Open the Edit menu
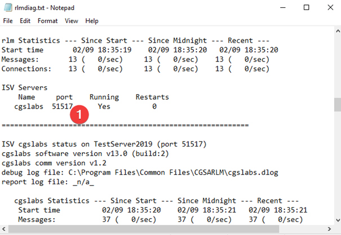 point(25,21)
